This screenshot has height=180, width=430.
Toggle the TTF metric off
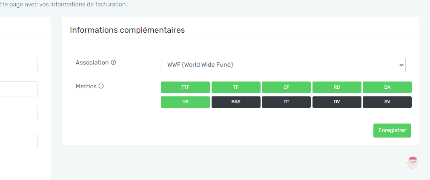click(x=185, y=87)
